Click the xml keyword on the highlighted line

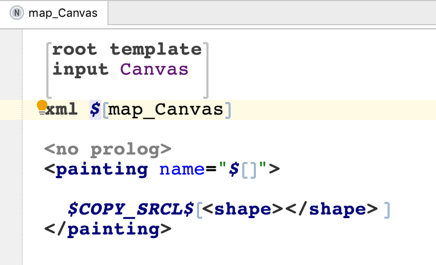point(62,109)
